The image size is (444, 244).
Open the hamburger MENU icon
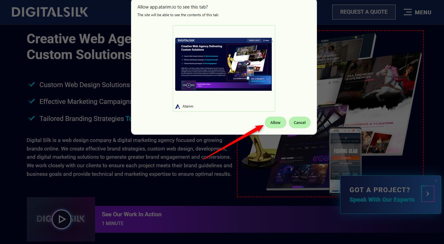(407, 12)
